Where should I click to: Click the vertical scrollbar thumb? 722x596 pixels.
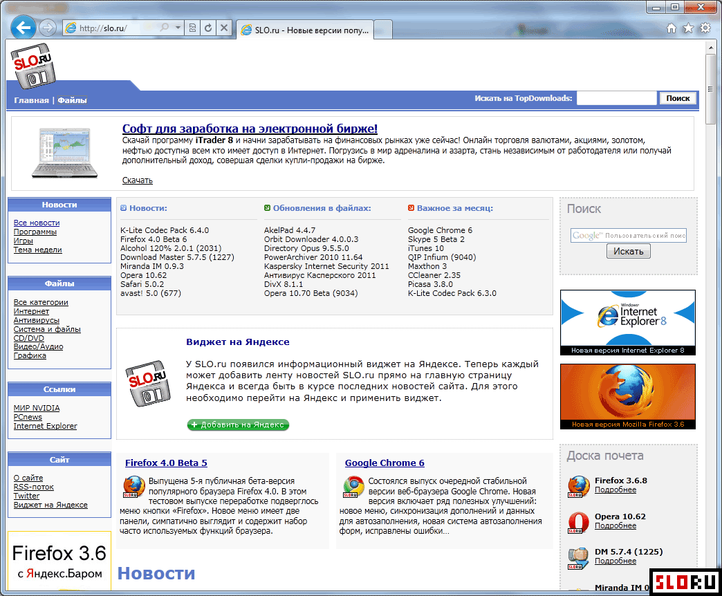click(x=711, y=86)
